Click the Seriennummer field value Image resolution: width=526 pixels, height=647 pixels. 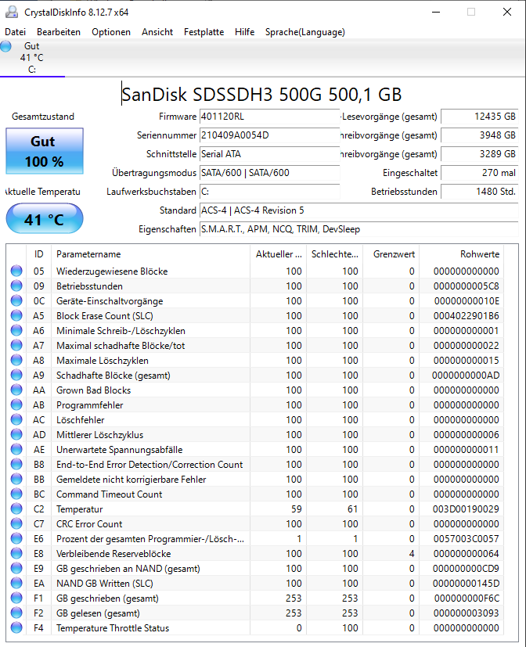[x=269, y=135]
